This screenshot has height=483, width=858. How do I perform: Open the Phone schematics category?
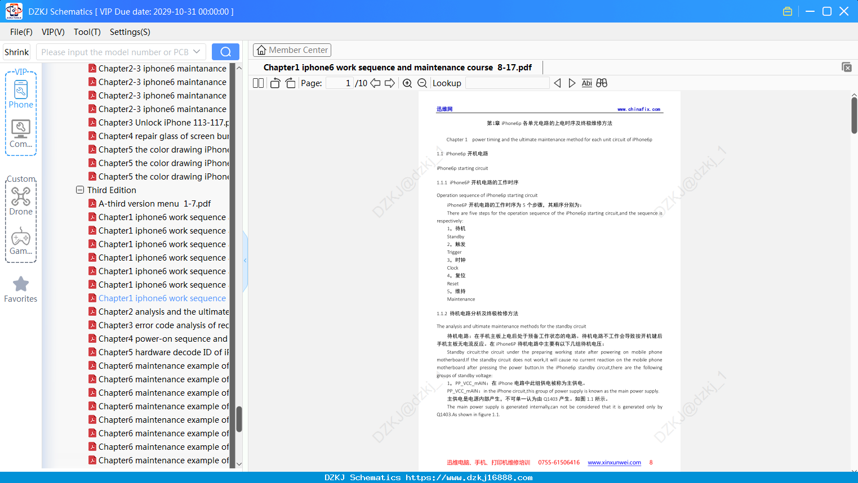pyautogui.click(x=21, y=94)
